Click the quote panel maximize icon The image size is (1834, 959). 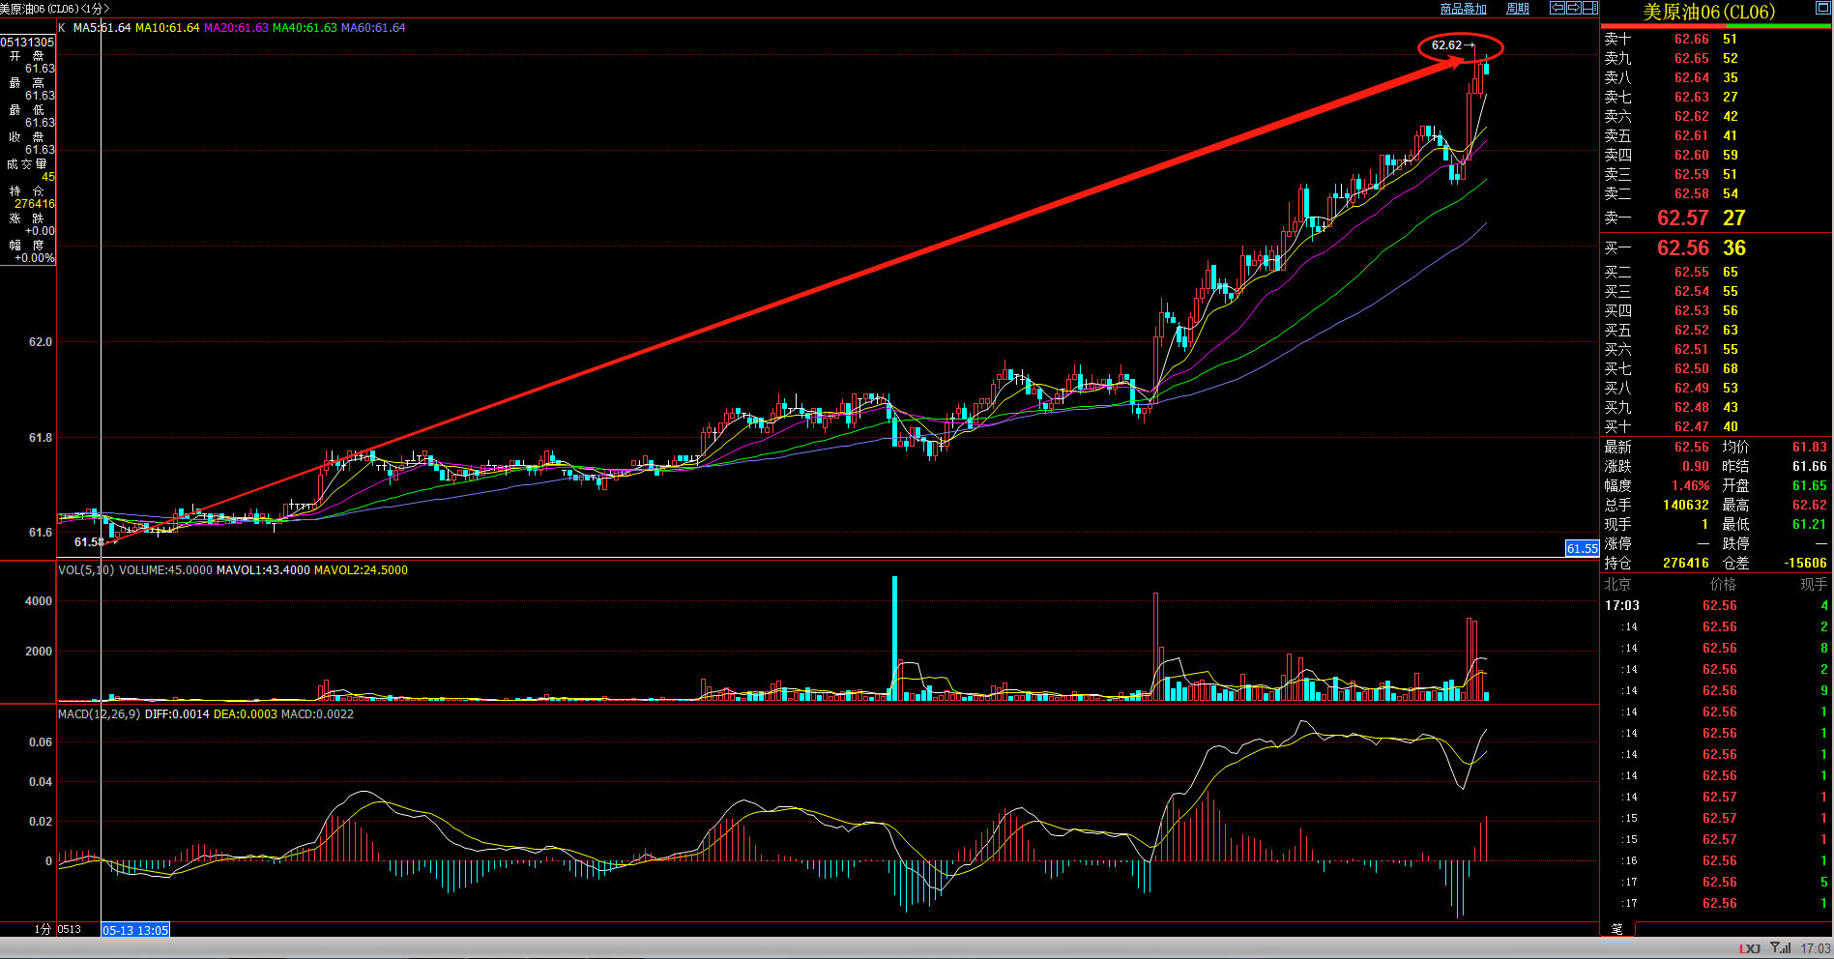click(x=1821, y=10)
